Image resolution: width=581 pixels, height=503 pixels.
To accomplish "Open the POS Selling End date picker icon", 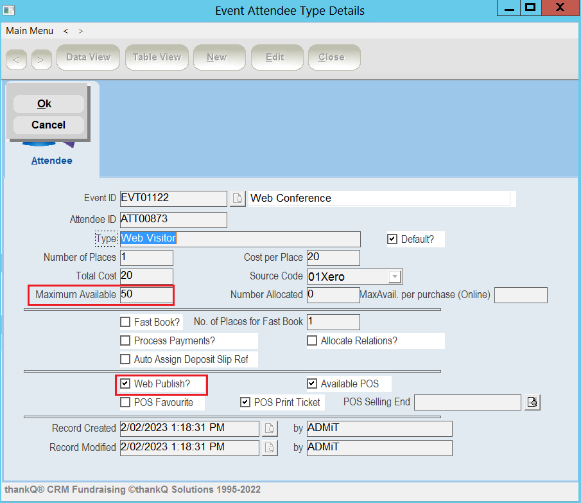I will pos(532,402).
